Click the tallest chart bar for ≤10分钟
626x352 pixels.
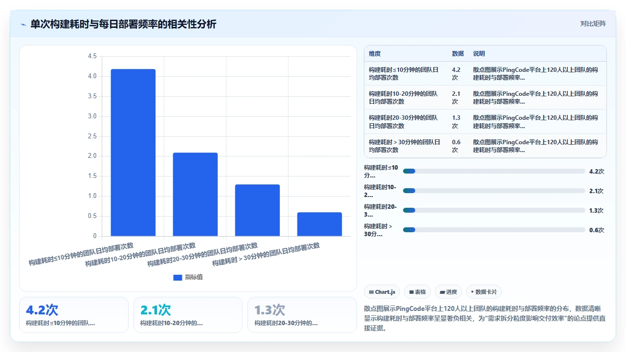pyautogui.click(x=133, y=153)
